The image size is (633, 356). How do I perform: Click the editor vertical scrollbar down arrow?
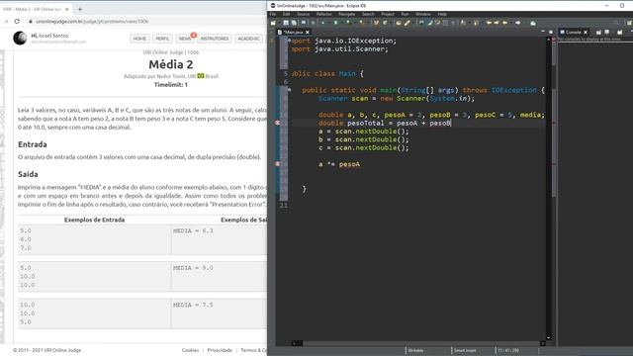[549, 337]
